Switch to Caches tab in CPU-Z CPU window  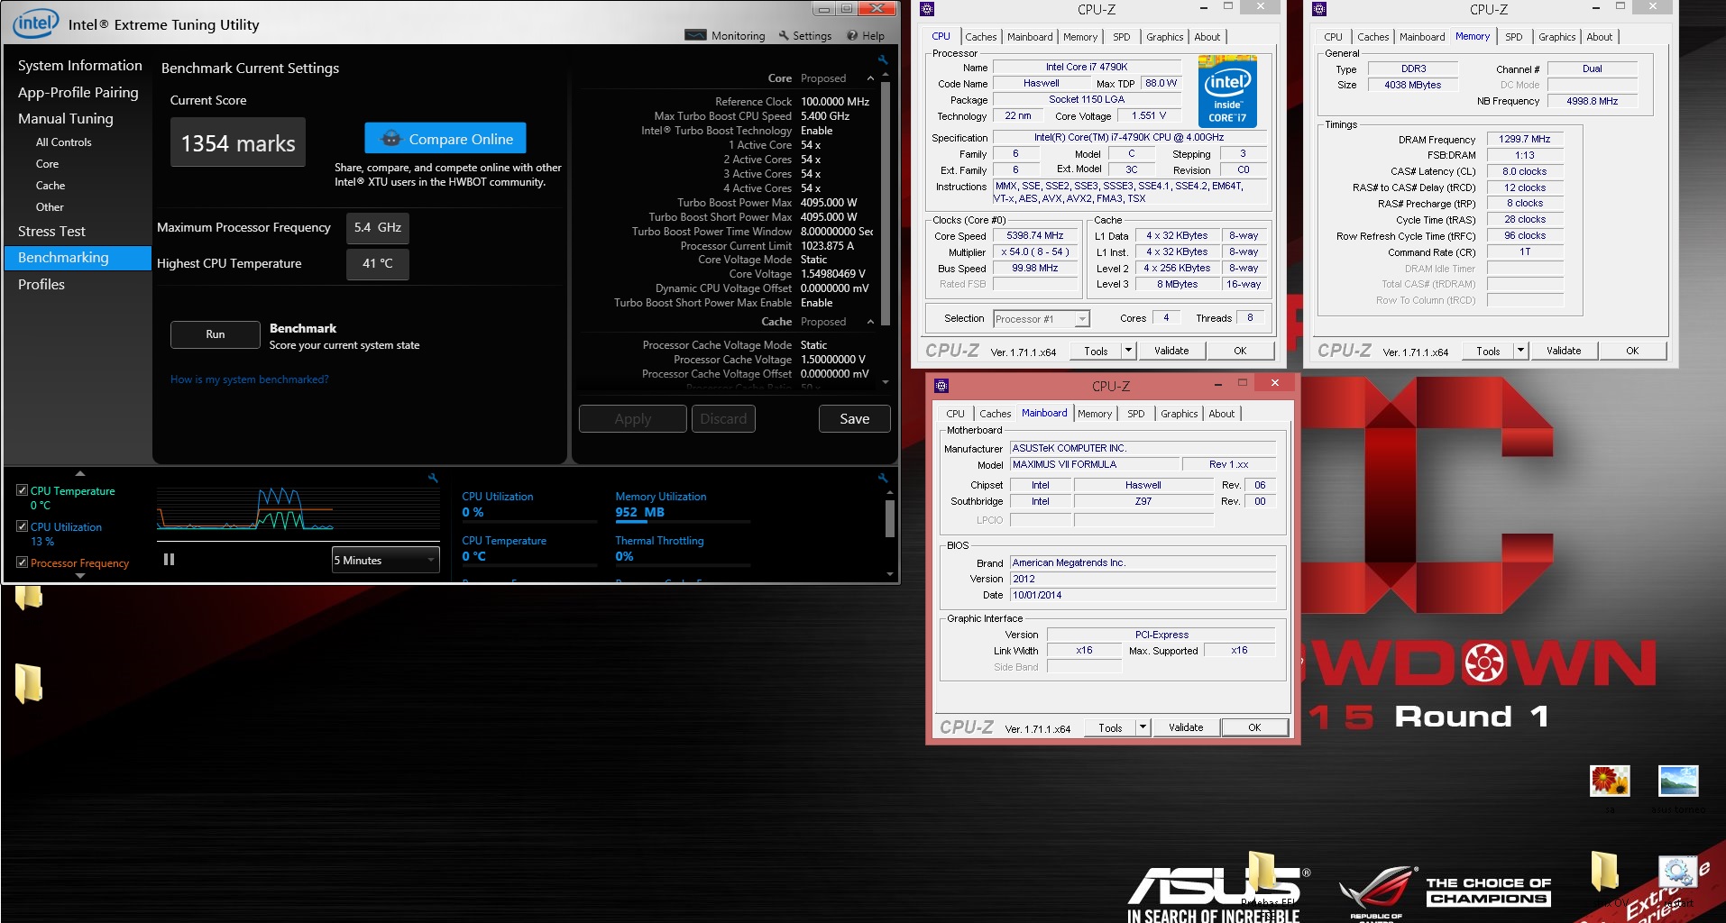pos(980,37)
